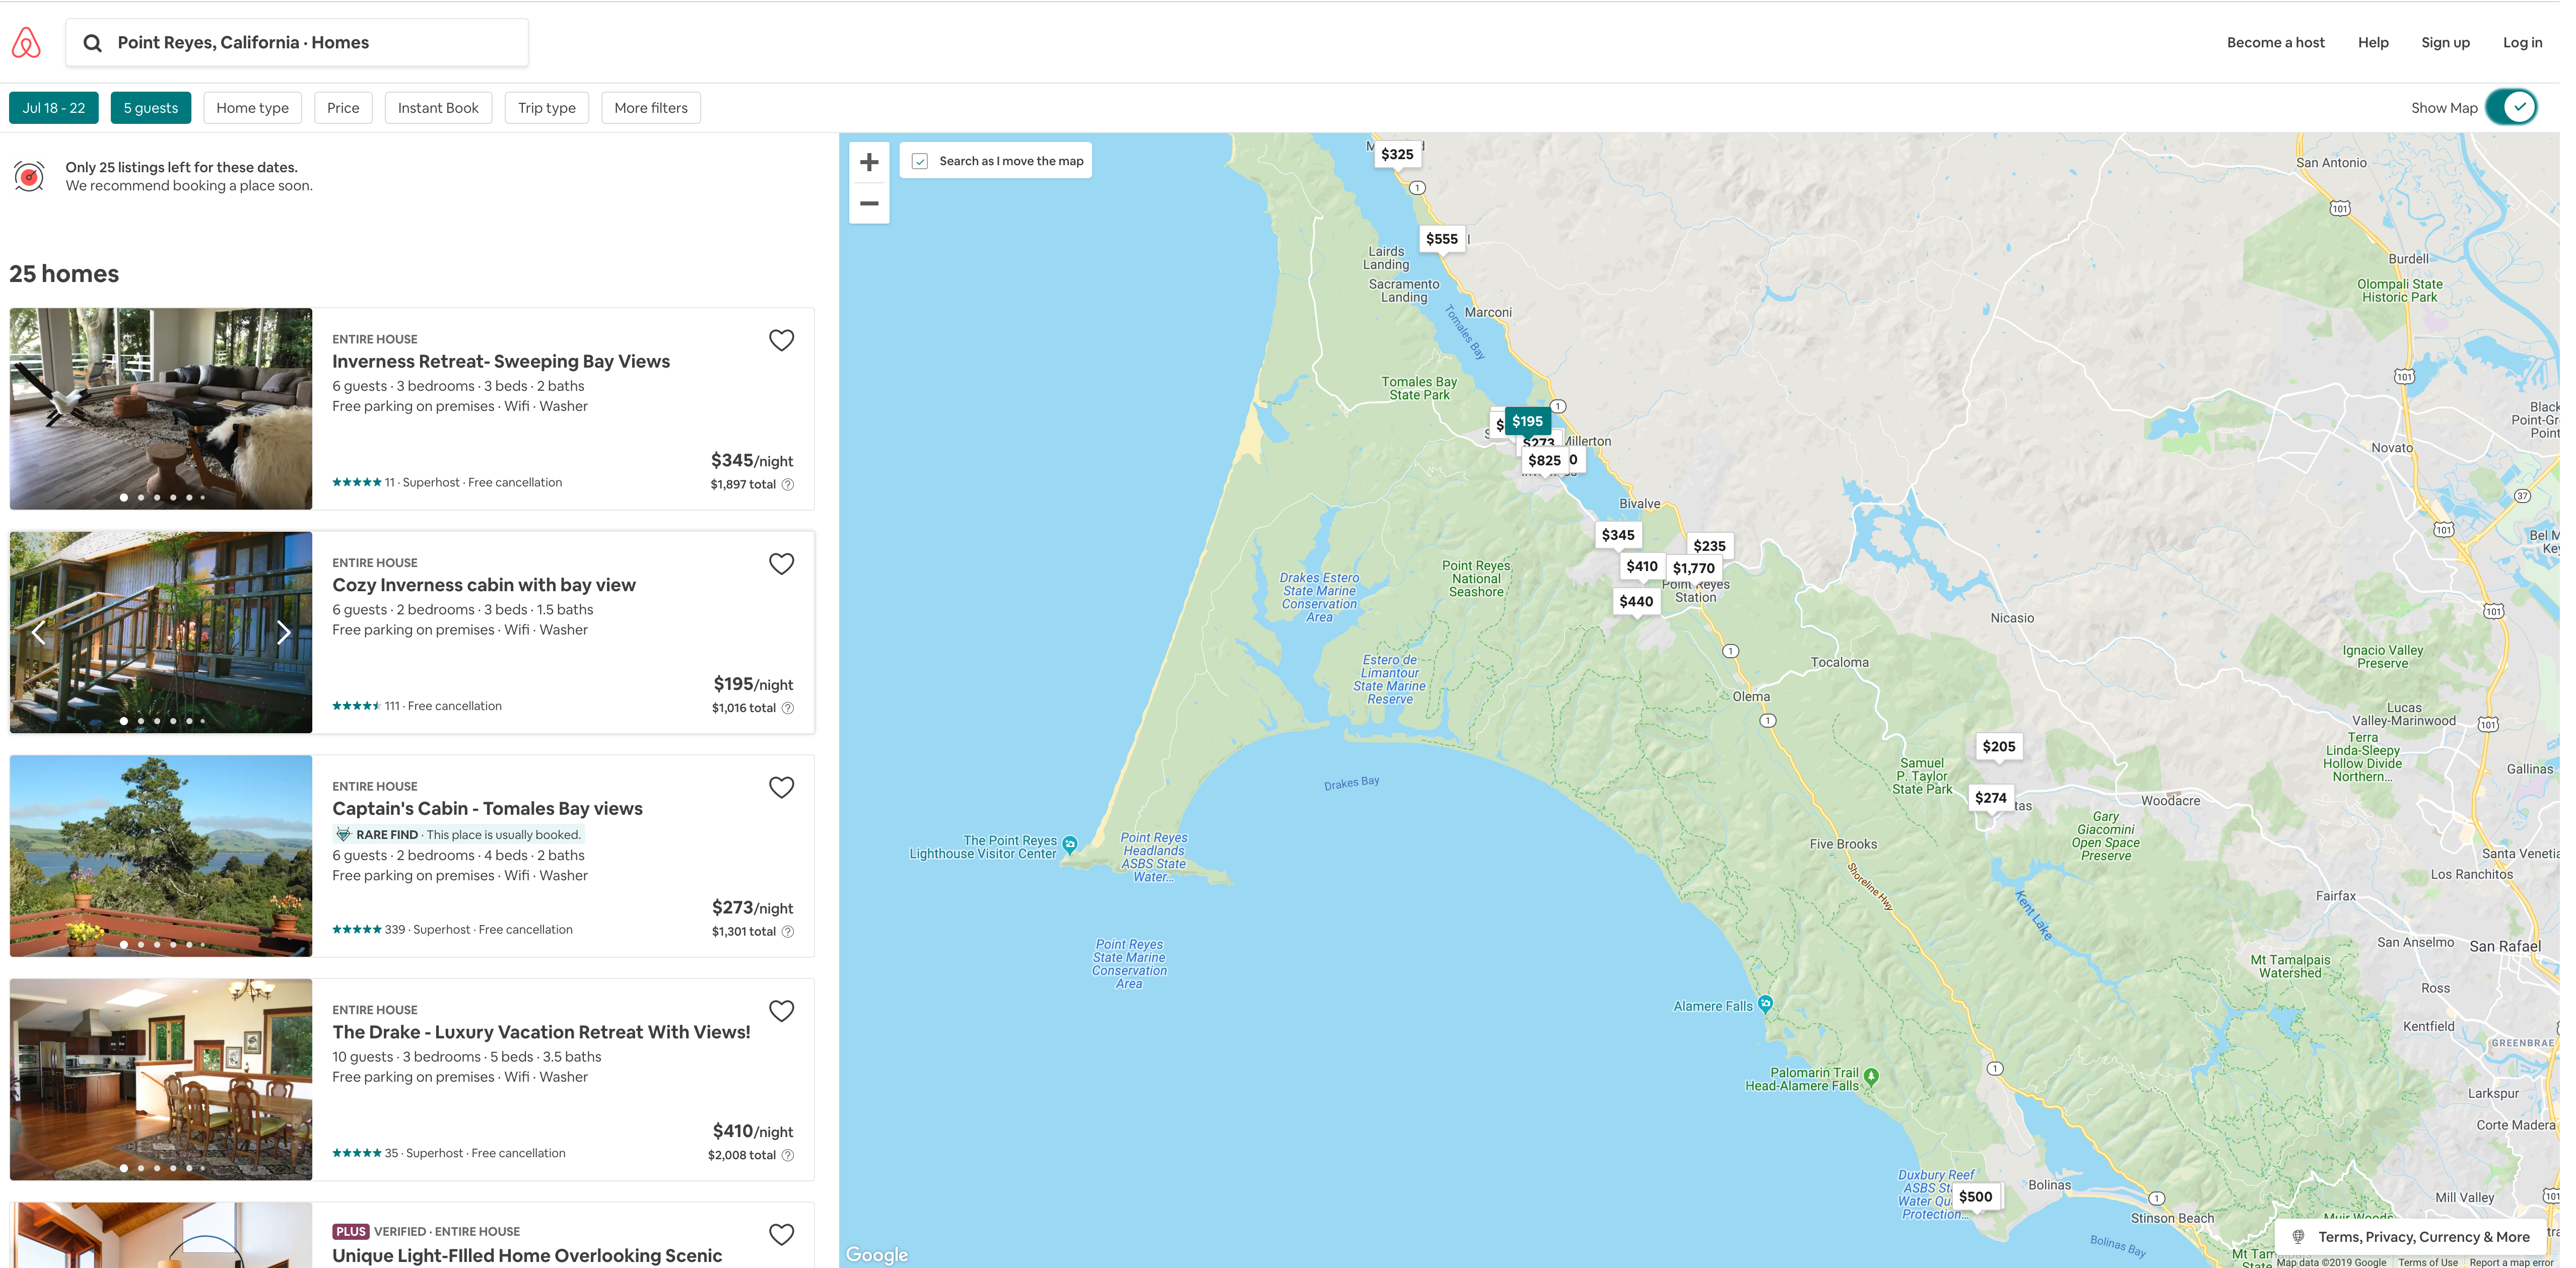
Task: Zoom out on the map
Action: click(x=869, y=204)
